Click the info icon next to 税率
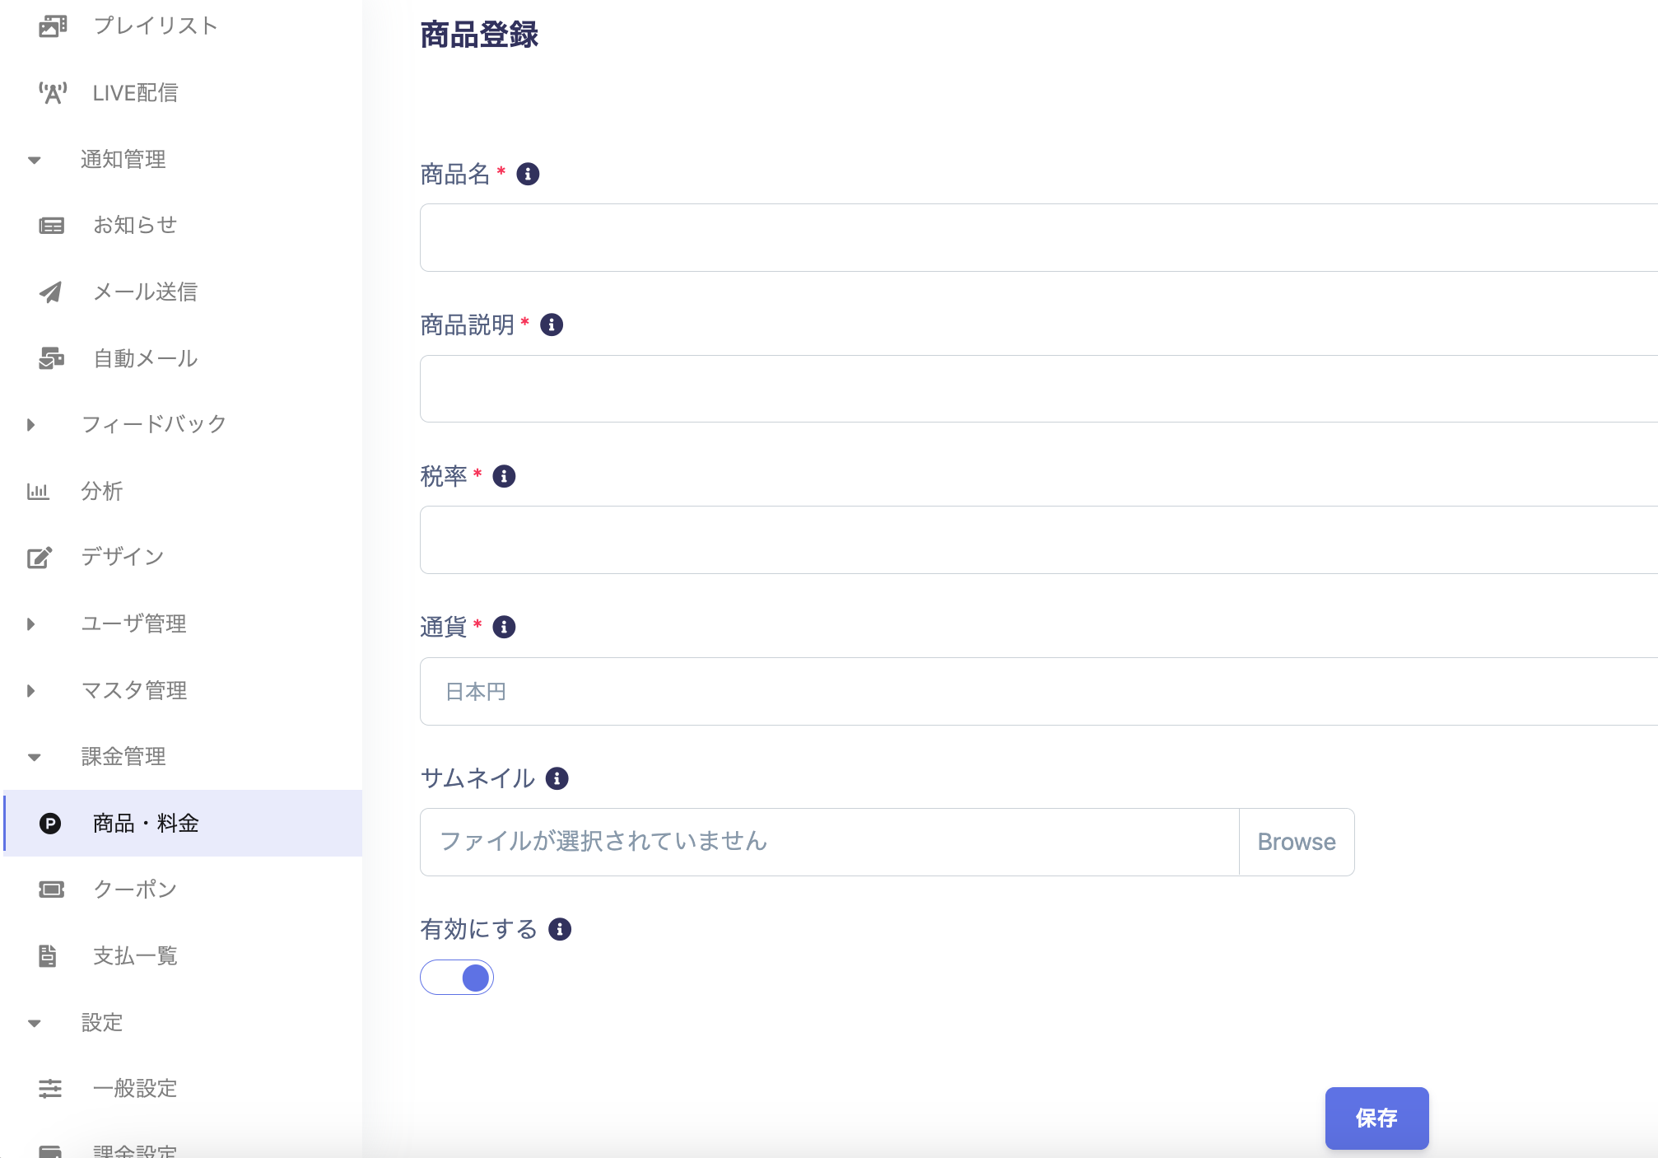Image resolution: width=1658 pixels, height=1158 pixels. pyautogui.click(x=504, y=476)
